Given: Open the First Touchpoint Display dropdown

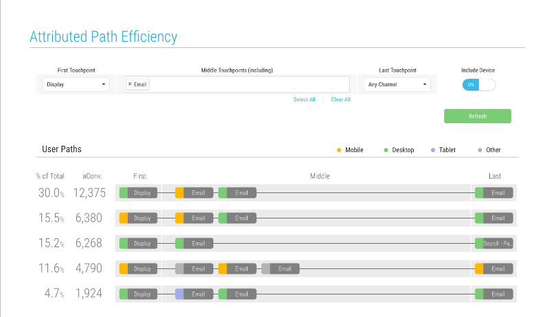Looking at the screenshot, I should (x=75, y=85).
